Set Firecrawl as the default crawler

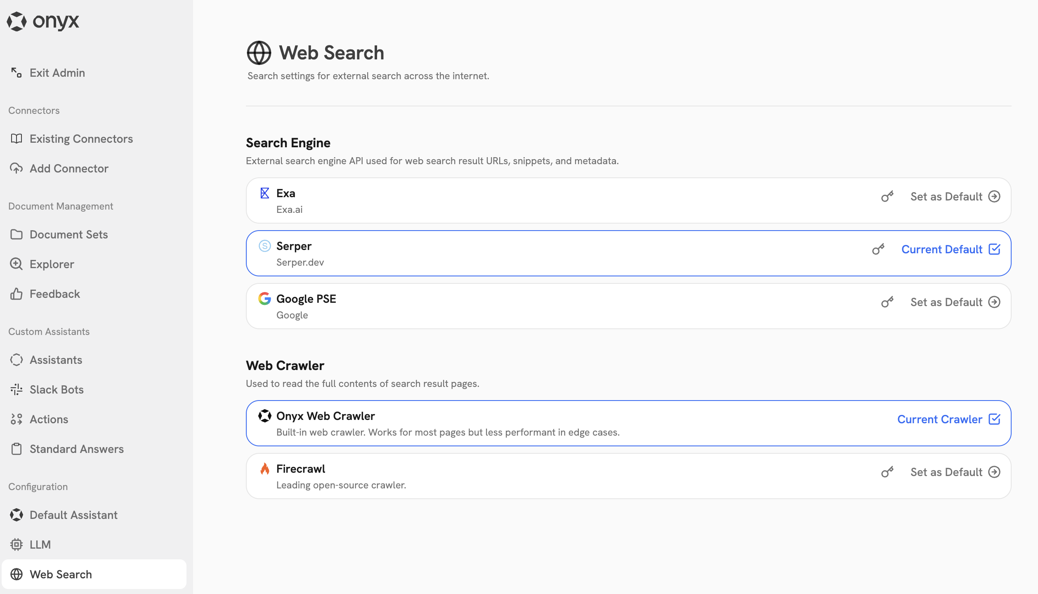(x=947, y=472)
